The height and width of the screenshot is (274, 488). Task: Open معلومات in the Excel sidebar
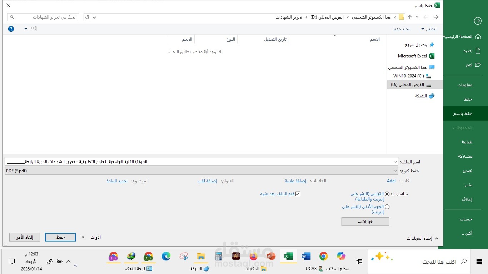[465, 85]
